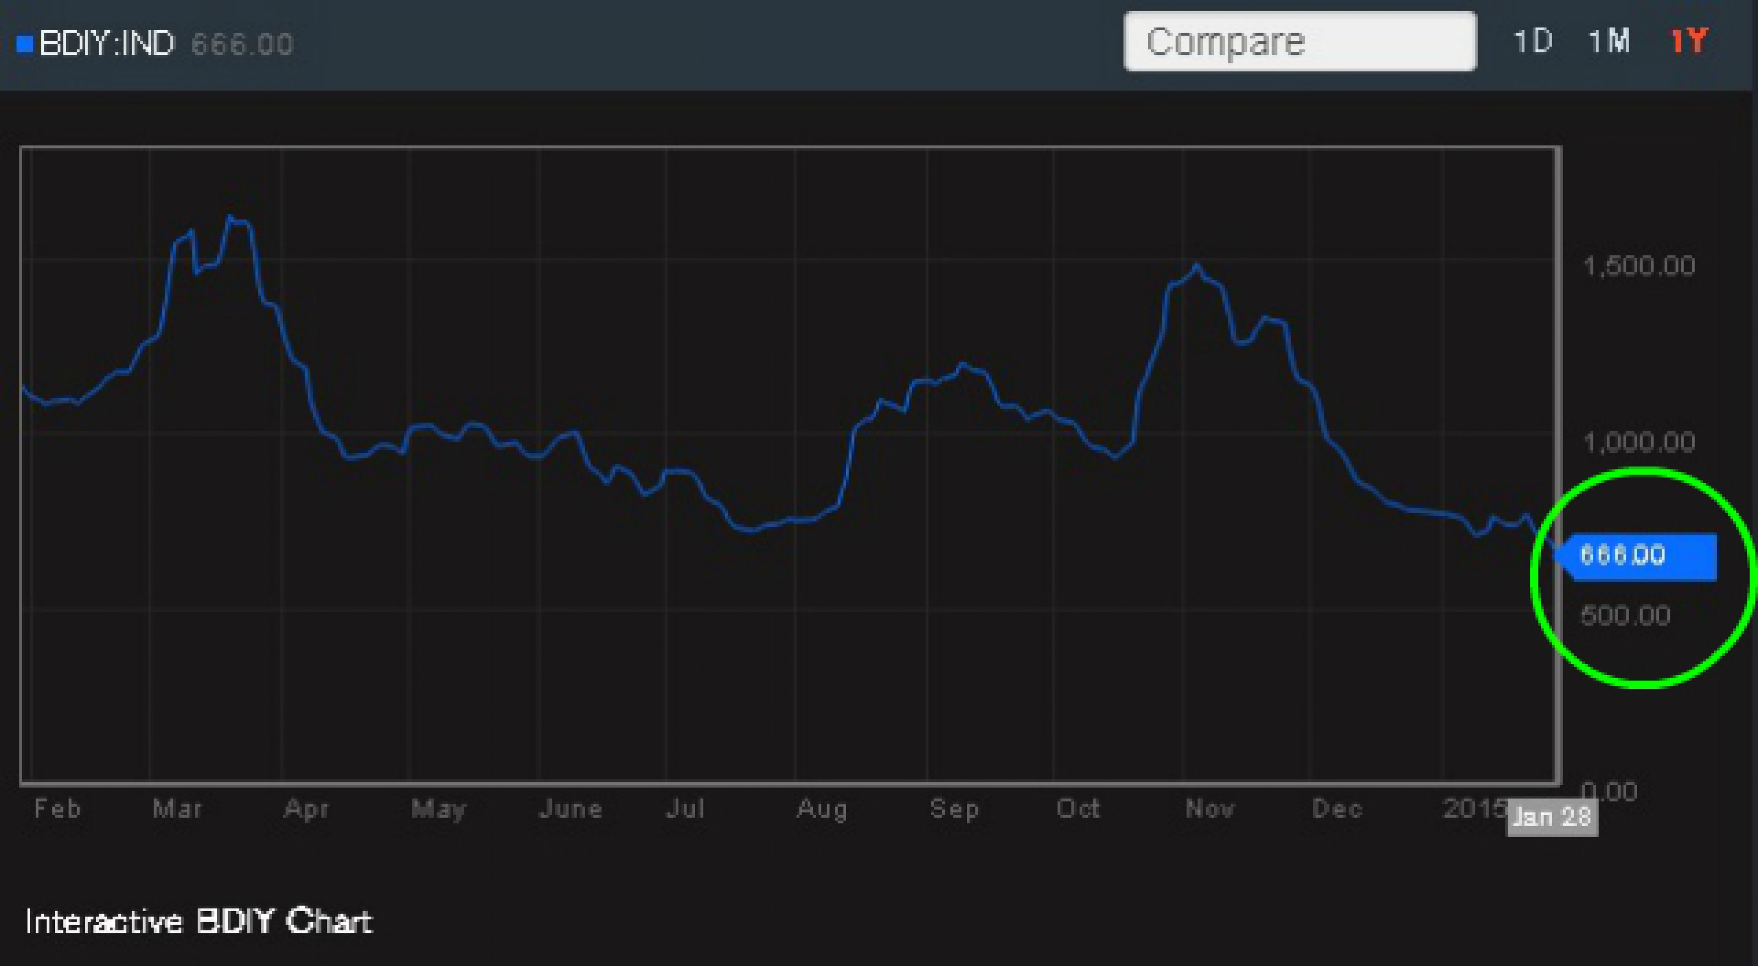The image size is (1758, 966).
Task: Click the 500.00 y-axis label
Action: click(1626, 616)
